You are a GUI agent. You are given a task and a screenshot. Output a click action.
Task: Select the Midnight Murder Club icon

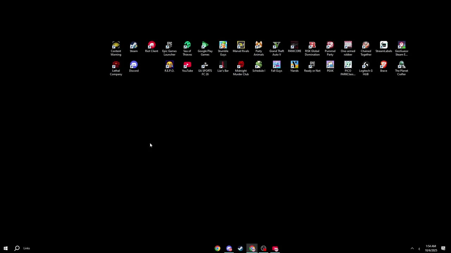tap(241, 68)
